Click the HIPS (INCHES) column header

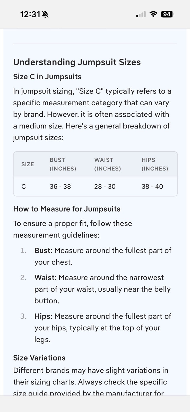(155, 164)
